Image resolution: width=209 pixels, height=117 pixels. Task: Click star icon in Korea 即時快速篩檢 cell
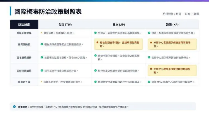[151, 69]
